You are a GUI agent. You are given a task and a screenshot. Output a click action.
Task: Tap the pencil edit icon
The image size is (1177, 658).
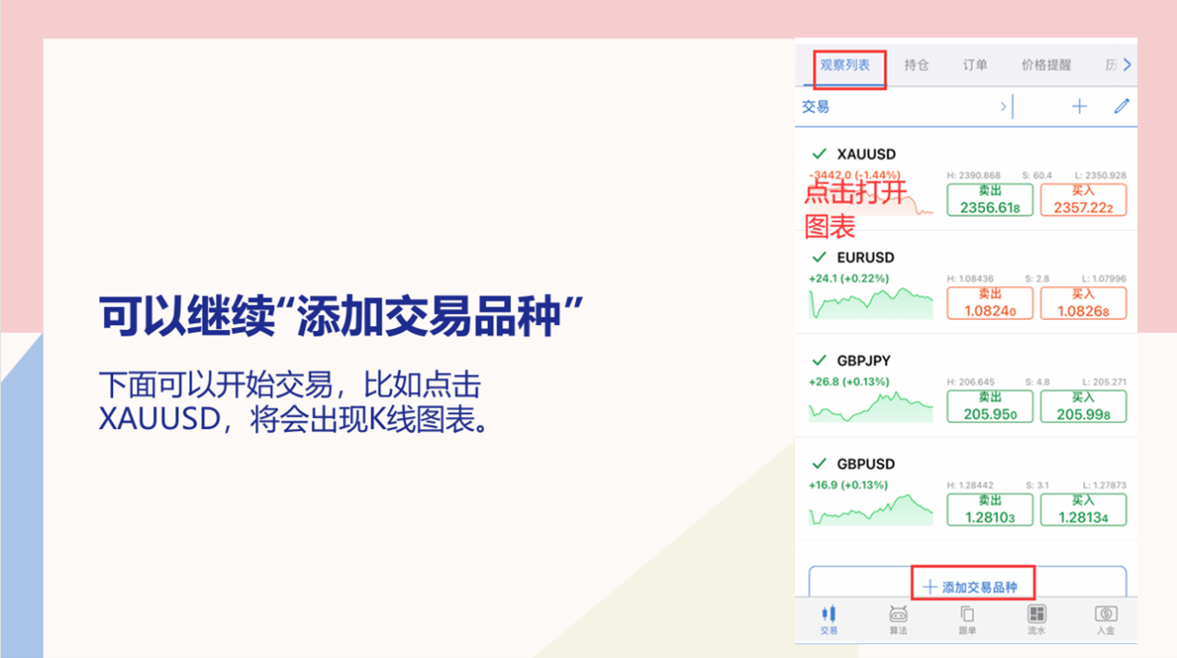tap(1121, 107)
